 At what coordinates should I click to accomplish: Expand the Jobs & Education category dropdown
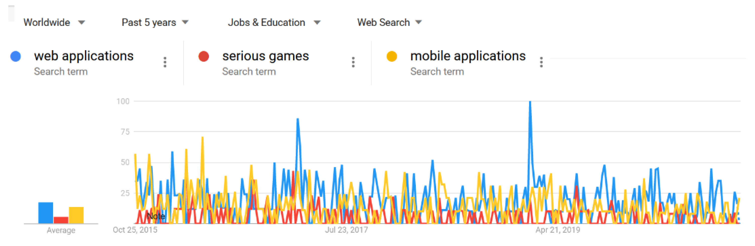click(274, 23)
